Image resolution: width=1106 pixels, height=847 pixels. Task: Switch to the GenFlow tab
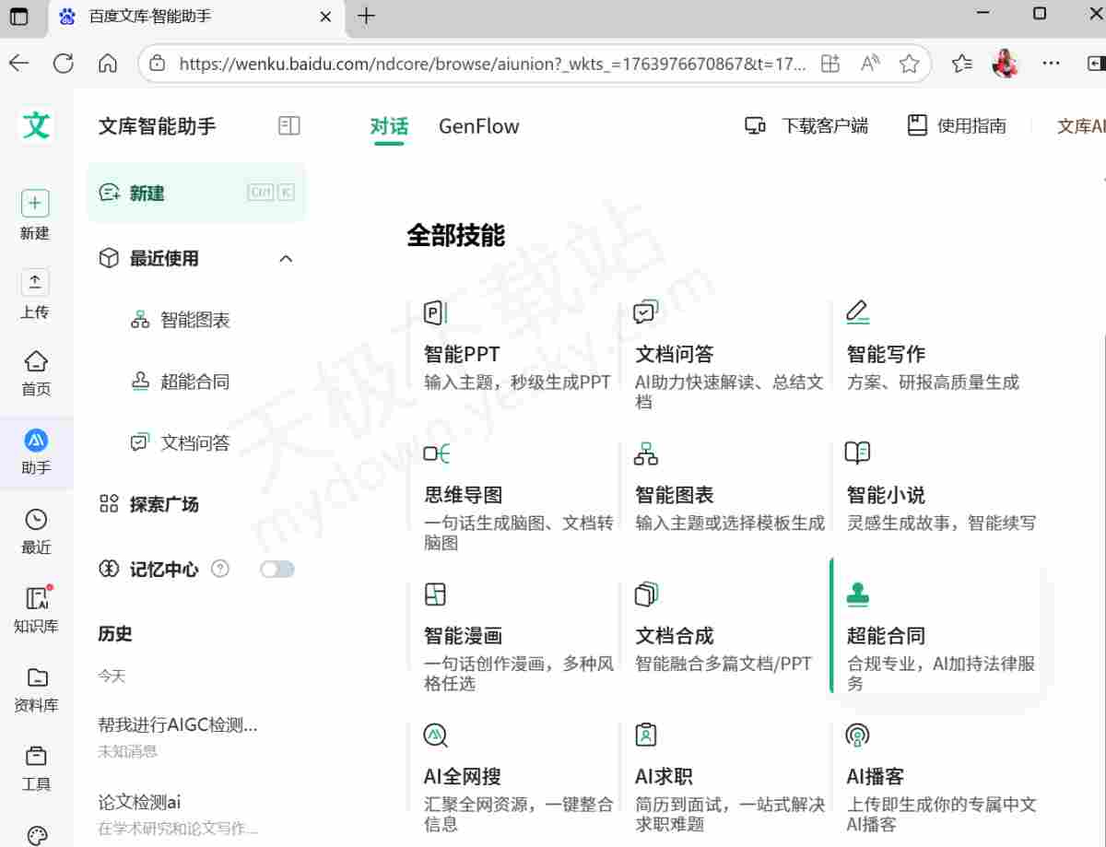pyautogui.click(x=478, y=126)
